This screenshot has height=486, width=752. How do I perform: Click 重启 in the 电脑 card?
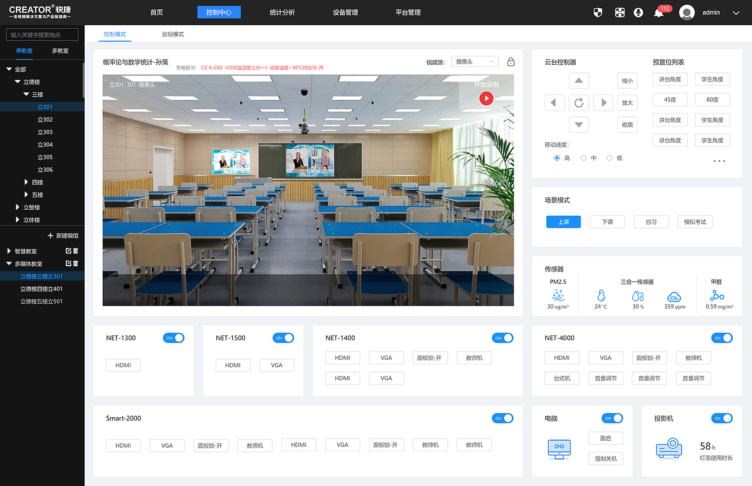pos(606,438)
